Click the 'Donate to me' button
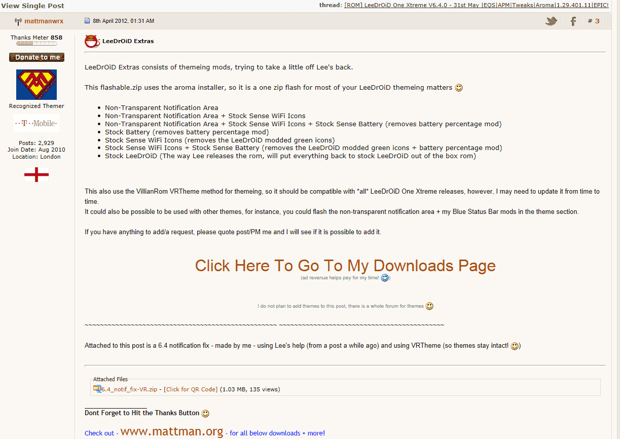The width and height of the screenshot is (620, 439). coord(37,57)
